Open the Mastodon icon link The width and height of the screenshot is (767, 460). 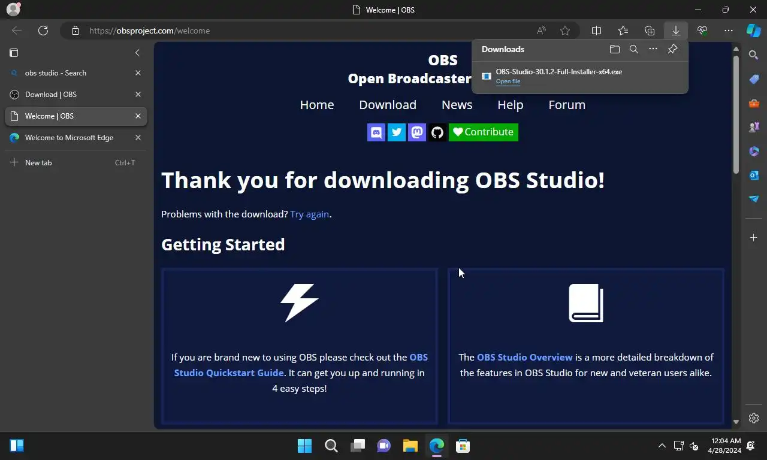tap(417, 132)
